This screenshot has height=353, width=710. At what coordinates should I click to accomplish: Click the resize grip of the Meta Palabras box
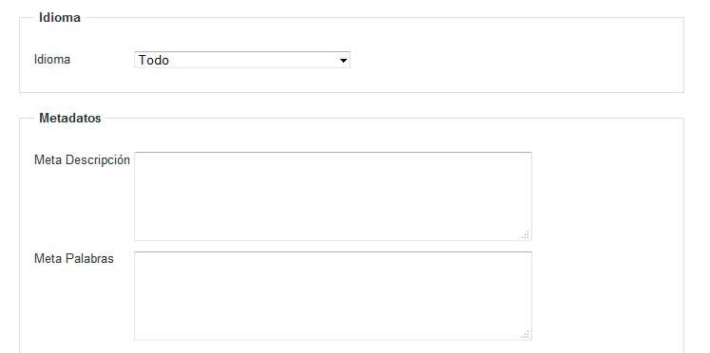tap(526, 334)
